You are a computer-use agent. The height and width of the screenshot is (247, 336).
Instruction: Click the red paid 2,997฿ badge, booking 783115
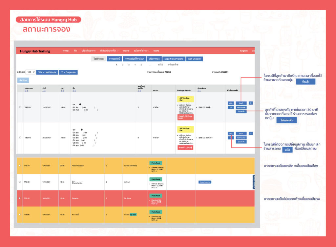pos(185,148)
